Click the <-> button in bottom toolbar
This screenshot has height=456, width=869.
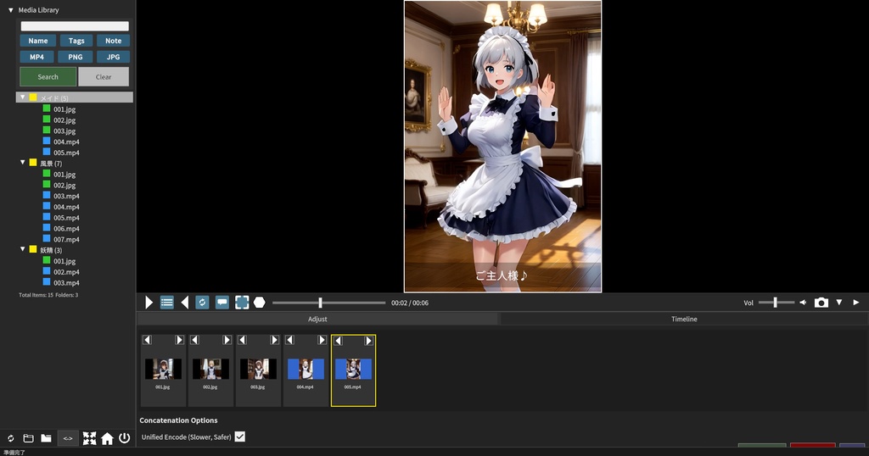[68, 438]
